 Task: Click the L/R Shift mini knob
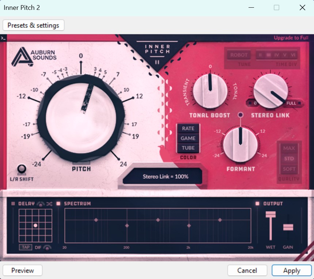pyautogui.click(x=22, y=169)
